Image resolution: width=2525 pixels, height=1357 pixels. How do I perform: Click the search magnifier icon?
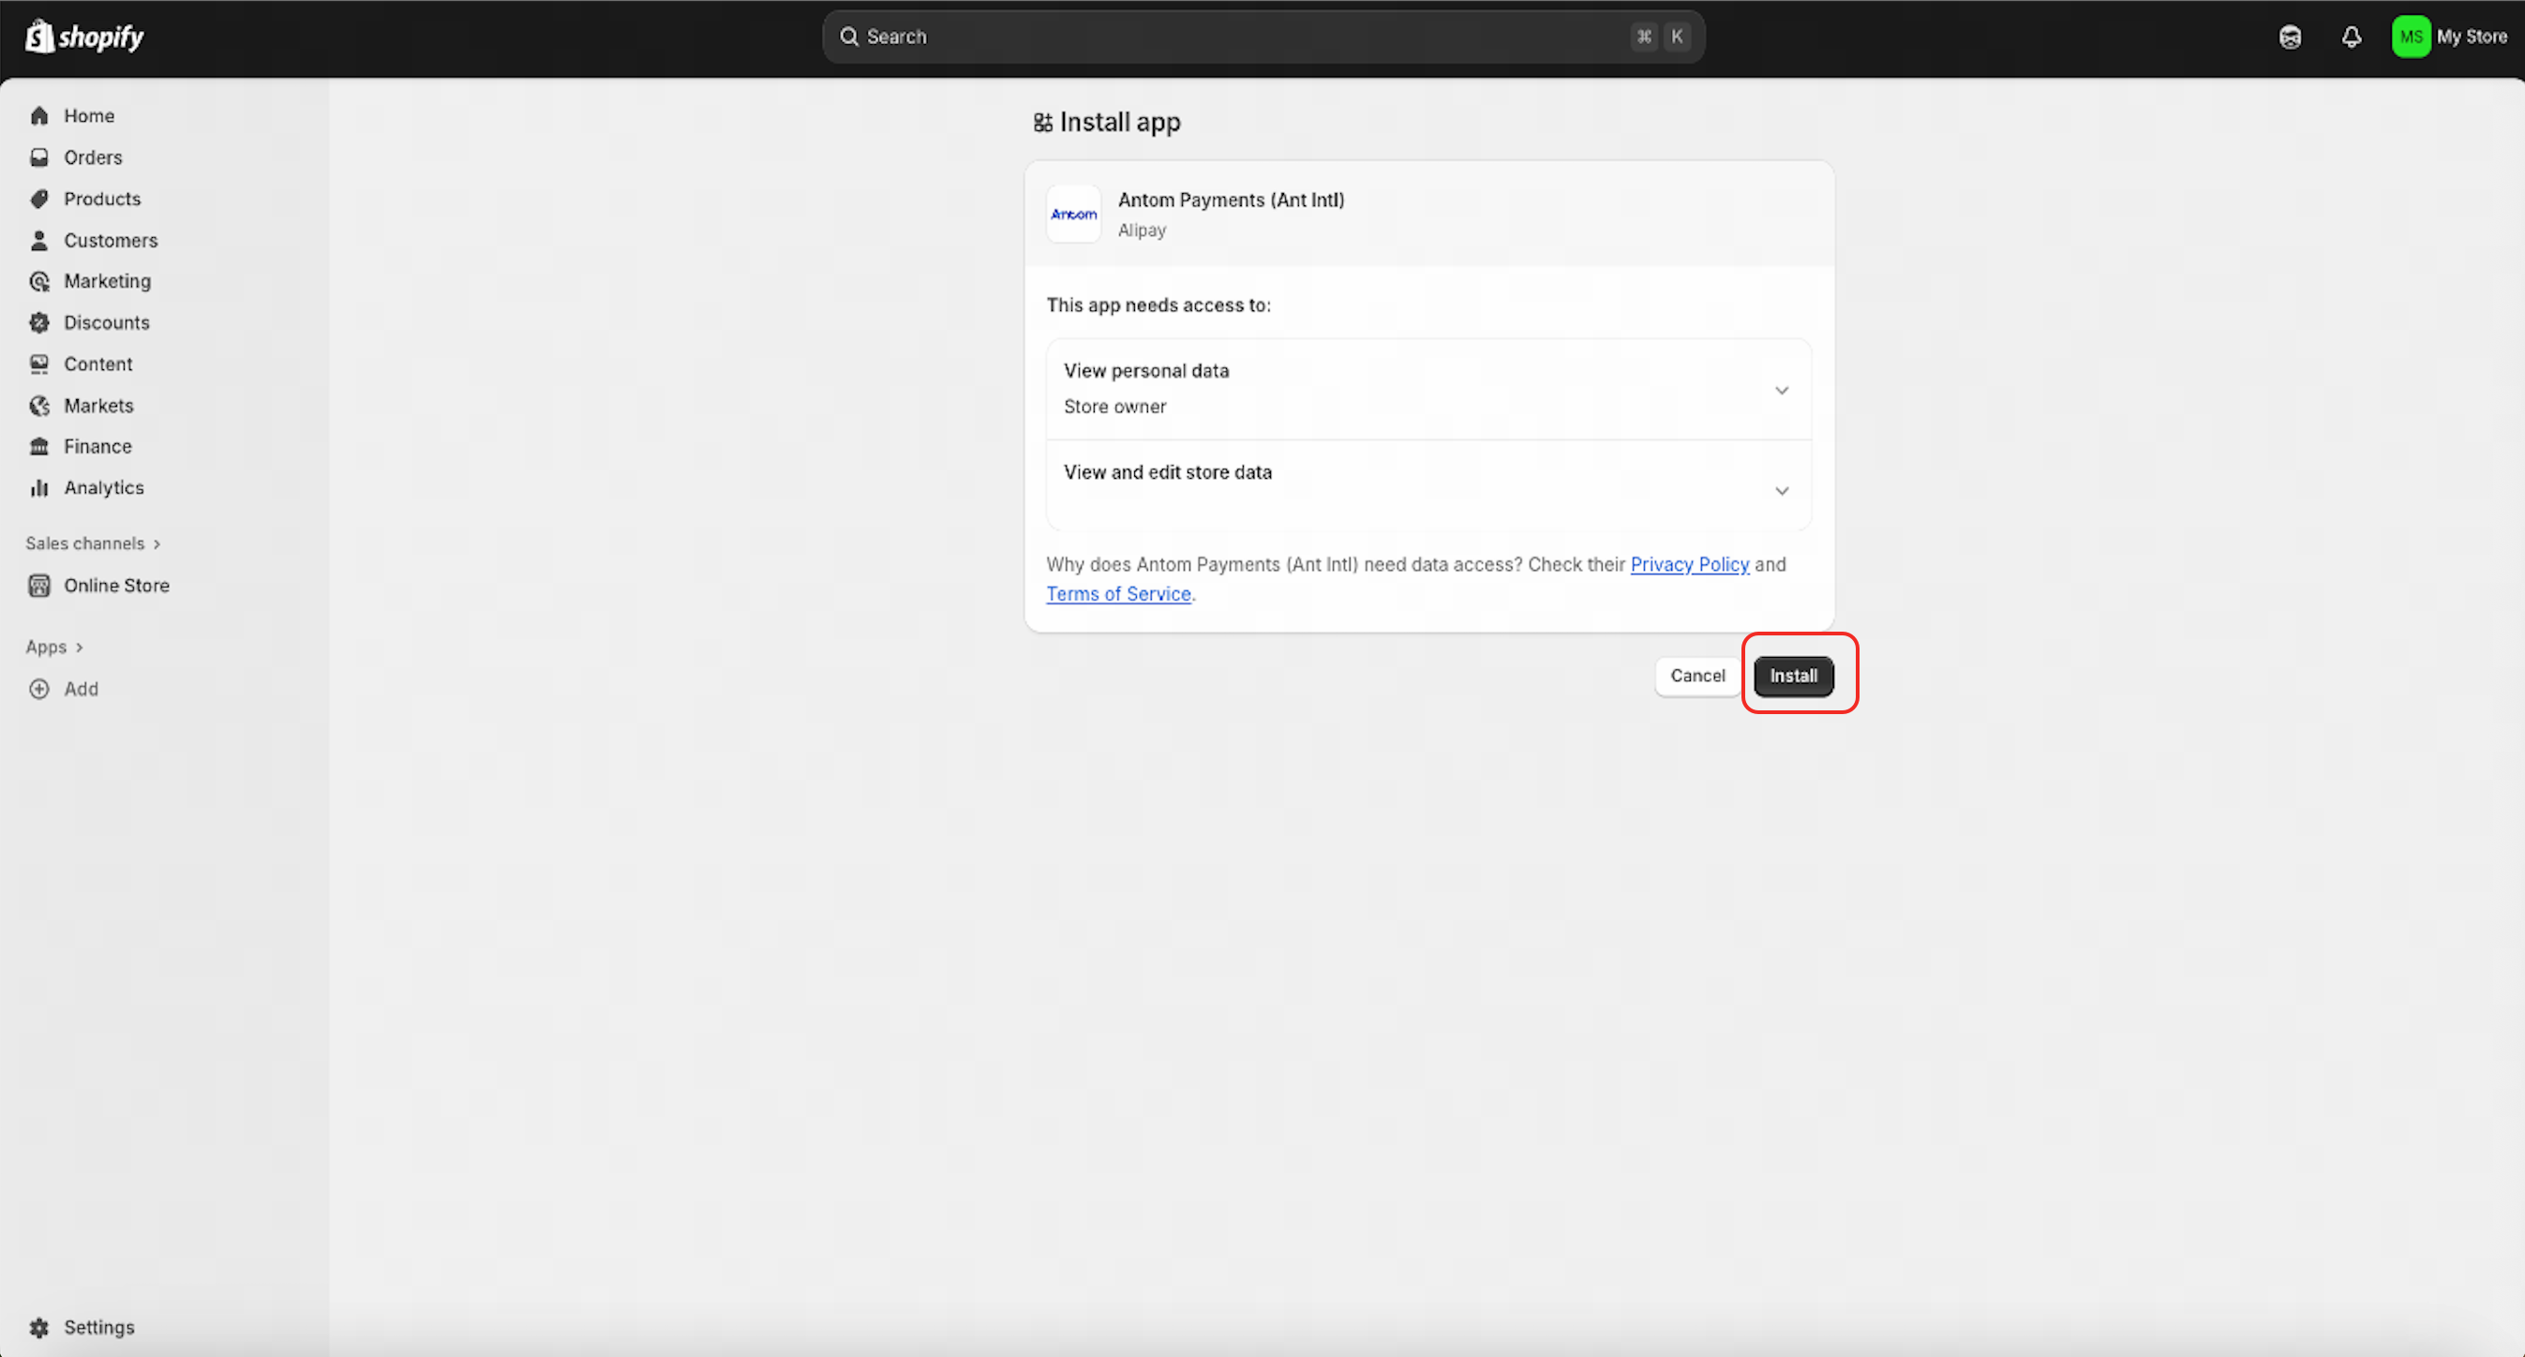(x=849, y=37)
